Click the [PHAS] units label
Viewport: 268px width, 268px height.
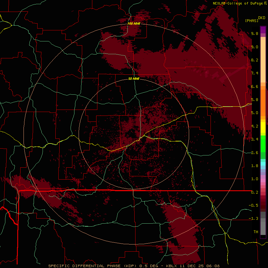click(x=252, y=21)
